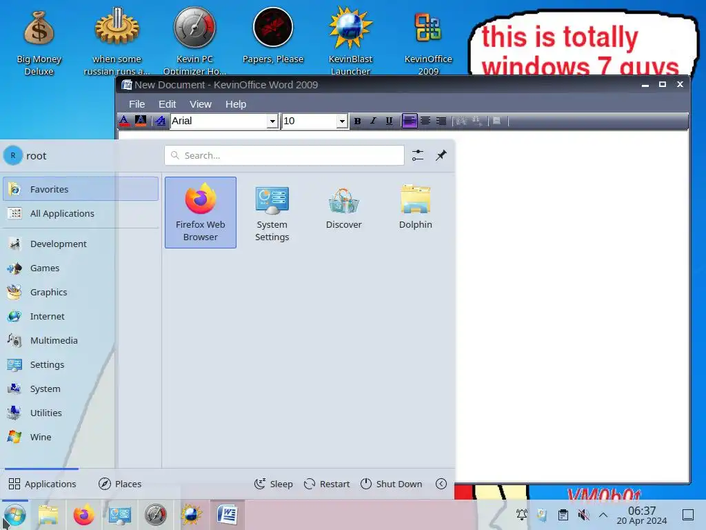Open the Games category

81,268
